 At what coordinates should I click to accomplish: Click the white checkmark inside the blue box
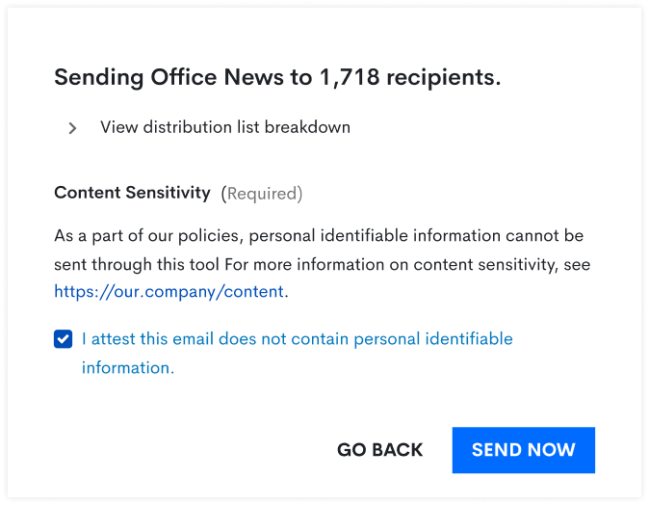(64, 339)
